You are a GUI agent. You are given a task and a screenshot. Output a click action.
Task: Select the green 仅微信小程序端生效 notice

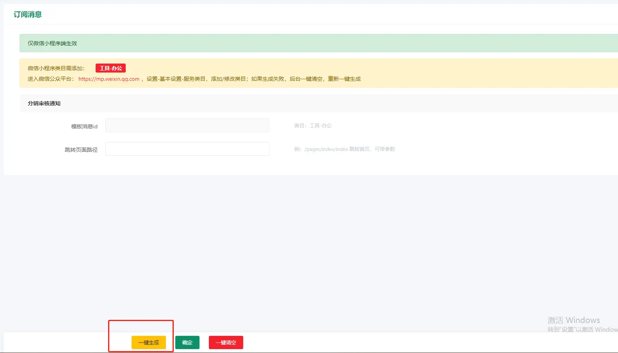click(52, 43)
